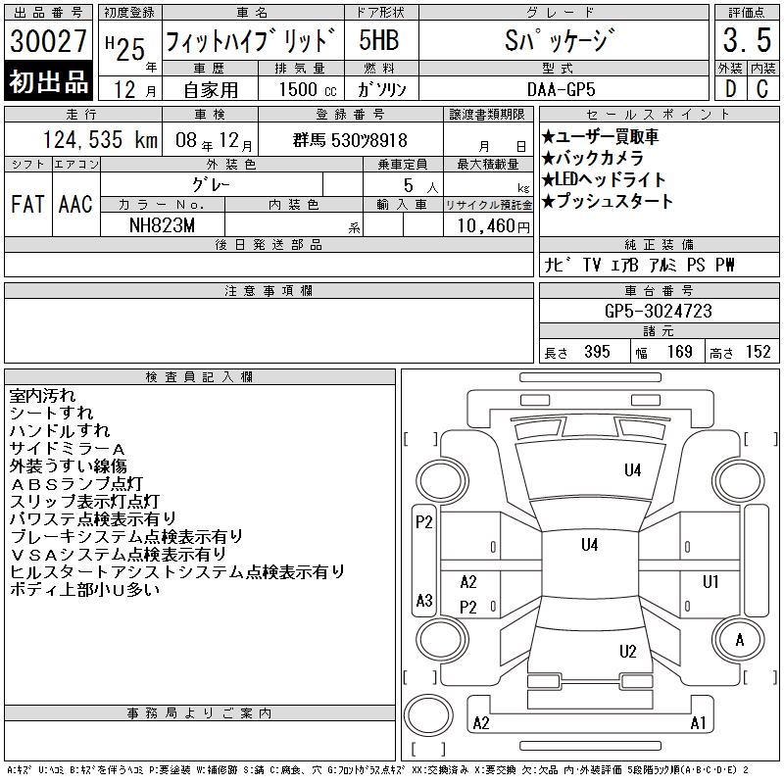Image resolution: width=784 pixels, height=784 pixels.
Task: Click rear left wheel in diagram
Action: pos(442,640)
